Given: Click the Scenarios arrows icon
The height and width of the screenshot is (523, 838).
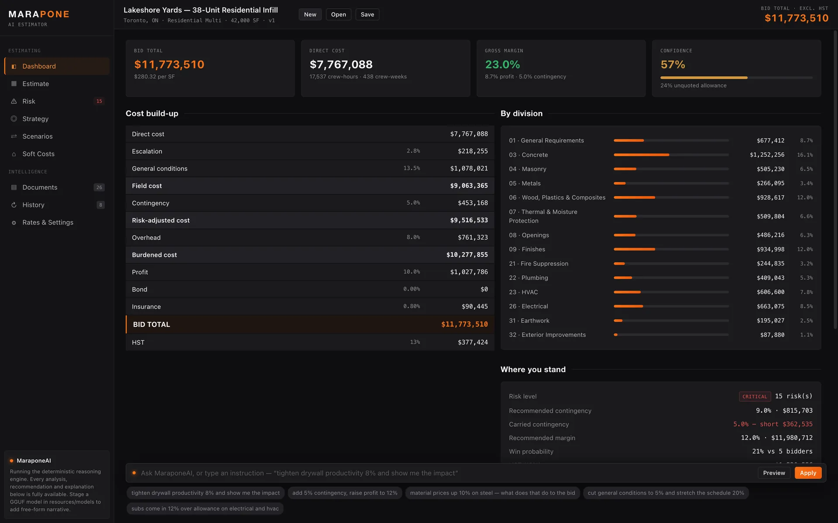Looking at the screenshot, I should [x=14, y=136].
